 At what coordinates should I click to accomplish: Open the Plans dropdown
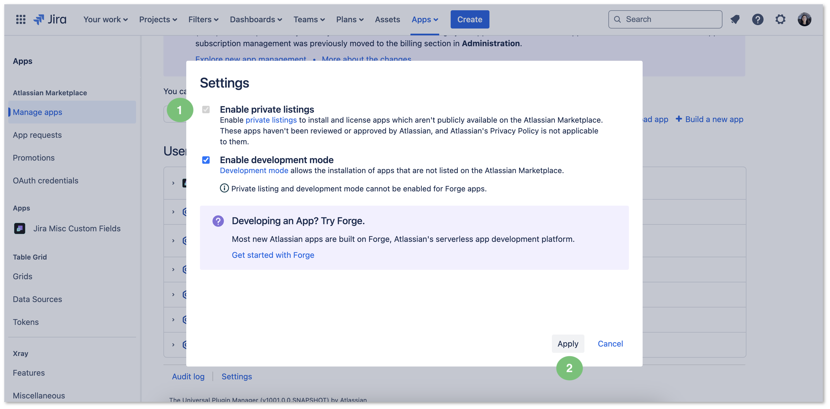click(350, 19)
